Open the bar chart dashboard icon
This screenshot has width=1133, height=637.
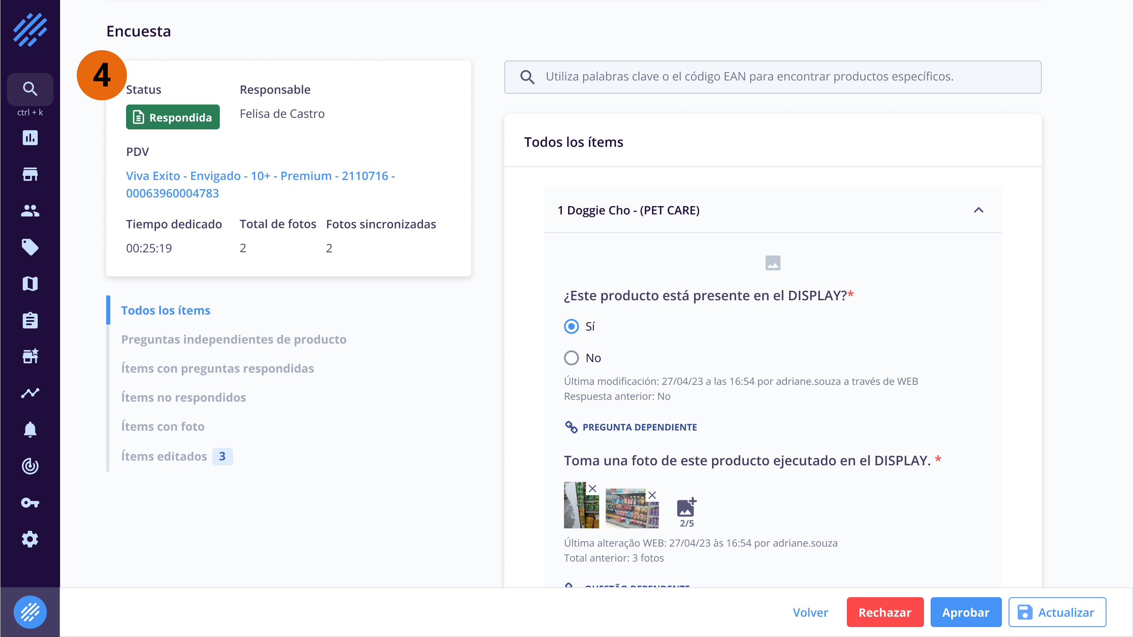pos(30,138)
